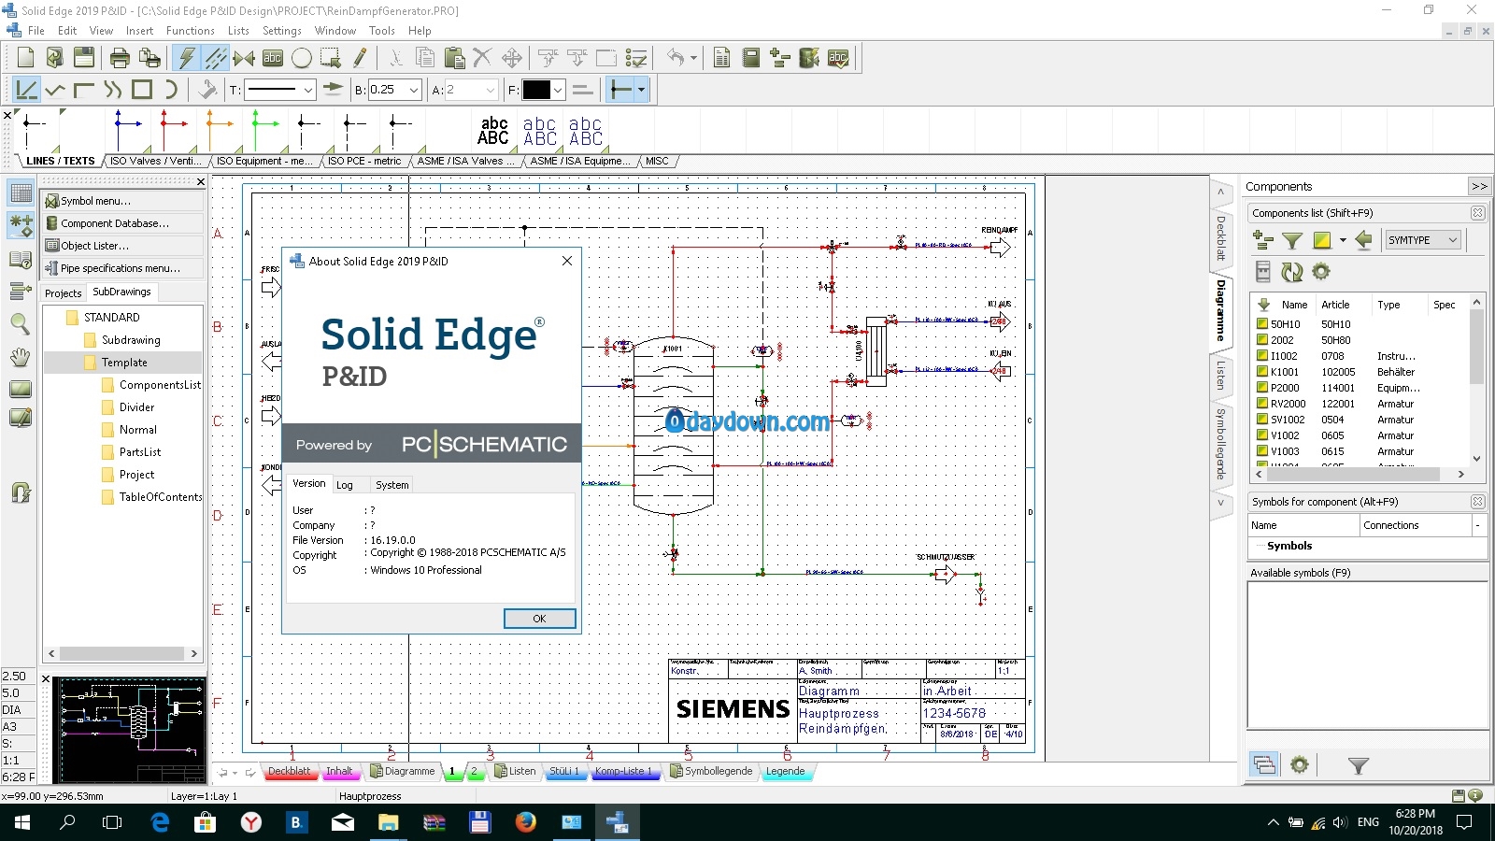This screenshot has width=1495, height=841.
Task: Toggle checkbox for component 50H10
Action: (x=1261, y=324)
